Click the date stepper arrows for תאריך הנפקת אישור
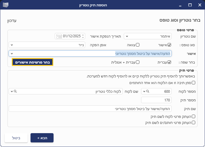 pyautogui.click(x=83, y=36)
